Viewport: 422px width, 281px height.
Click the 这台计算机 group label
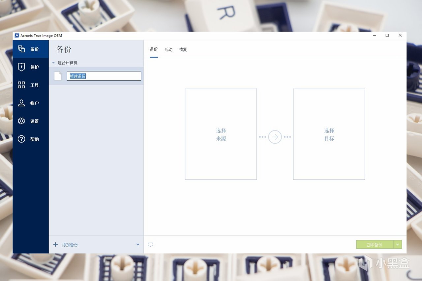(68, 63)
